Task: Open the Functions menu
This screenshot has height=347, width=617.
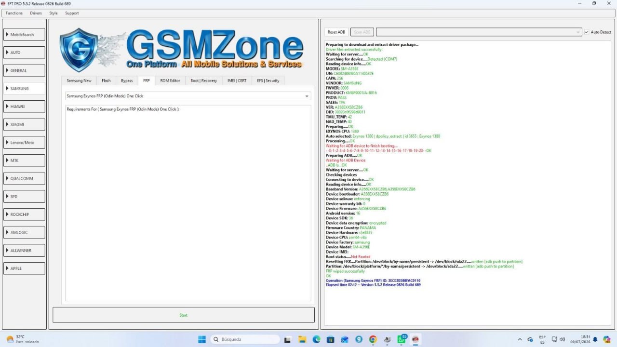Action: [14, 13]
